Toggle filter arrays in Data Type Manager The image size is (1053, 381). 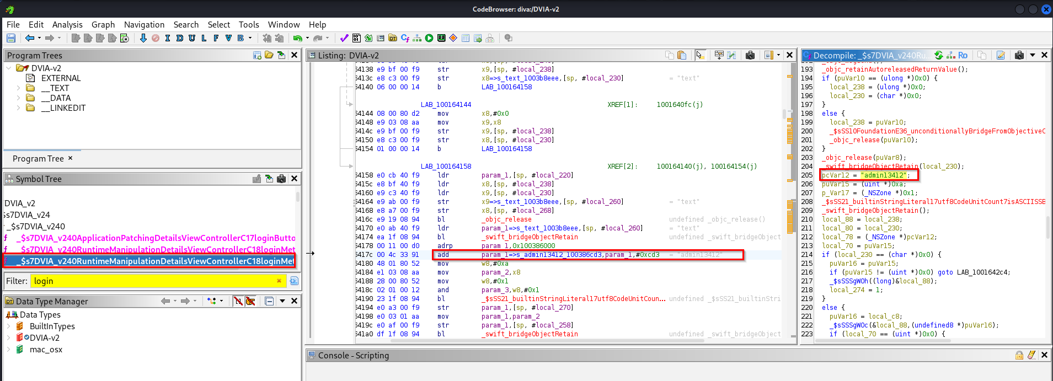pos(238,301)
